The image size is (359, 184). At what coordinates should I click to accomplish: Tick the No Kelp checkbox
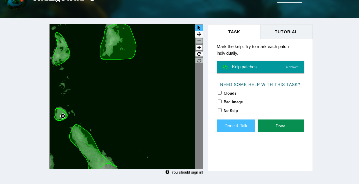[x=220, y=110]
